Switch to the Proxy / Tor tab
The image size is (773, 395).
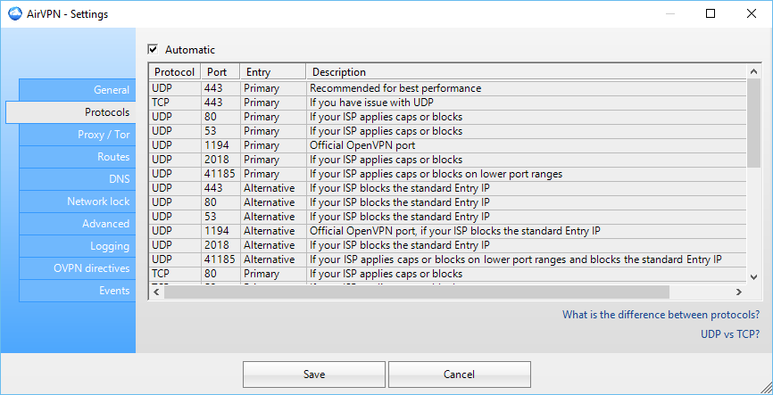pyautogui.click(x=78, y=135)
